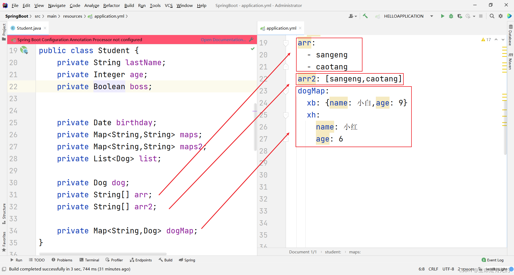Open dropdown arrow next to profiler icon

coord(474,16)
